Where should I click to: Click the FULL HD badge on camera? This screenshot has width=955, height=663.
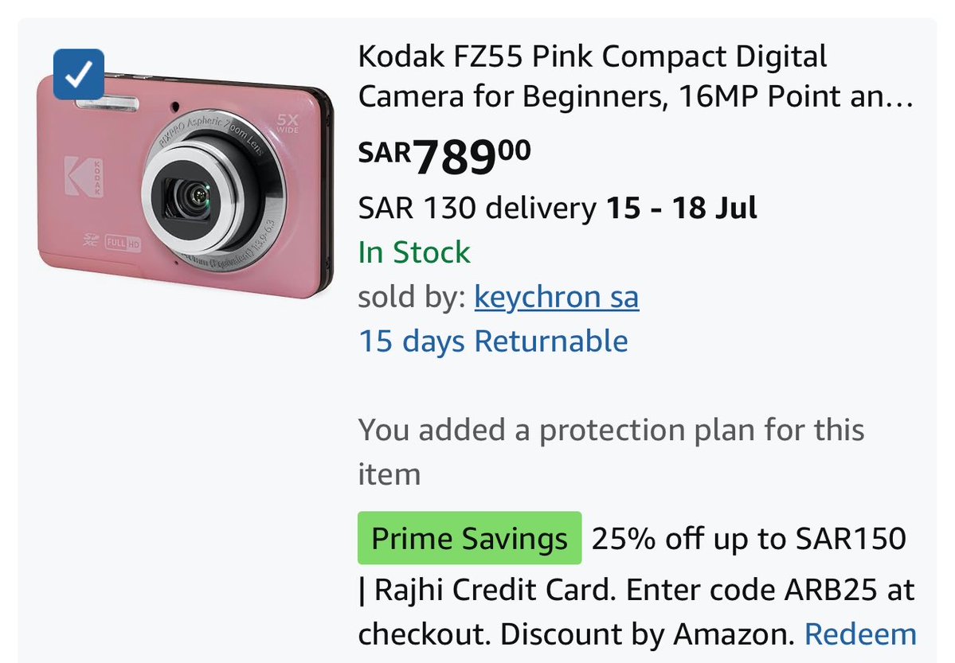point(123,243)
